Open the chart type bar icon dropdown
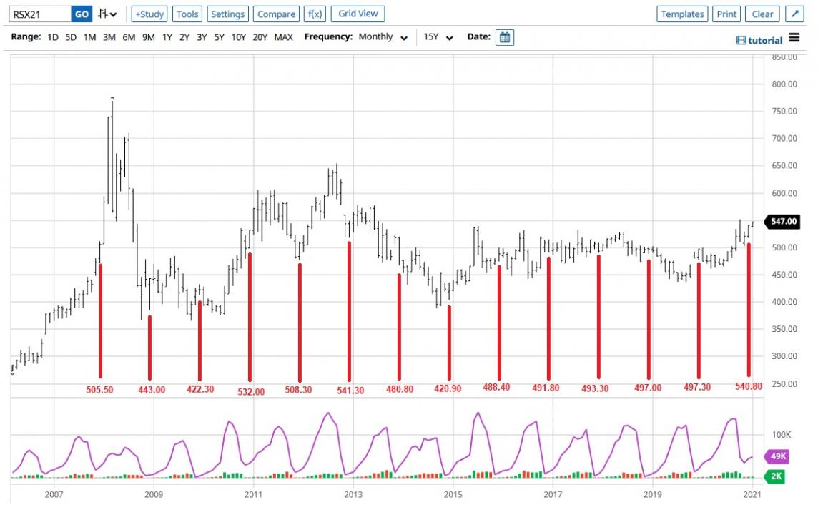Image resolution: width=818 pixels, height=510 pixels. (x=107, y=14)
